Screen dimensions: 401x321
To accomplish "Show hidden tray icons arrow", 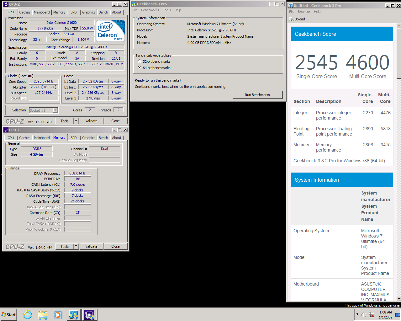I will pyautogui.click(x=357, y=314).
